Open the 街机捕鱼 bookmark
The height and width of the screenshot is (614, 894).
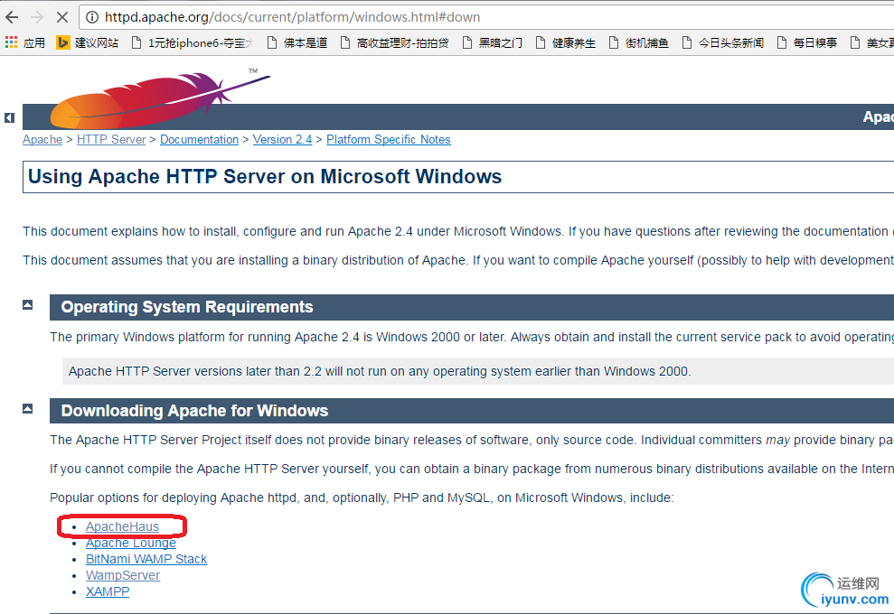pos(638,42)
